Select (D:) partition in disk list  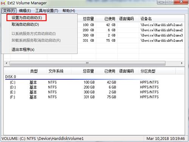click(12, 87)
